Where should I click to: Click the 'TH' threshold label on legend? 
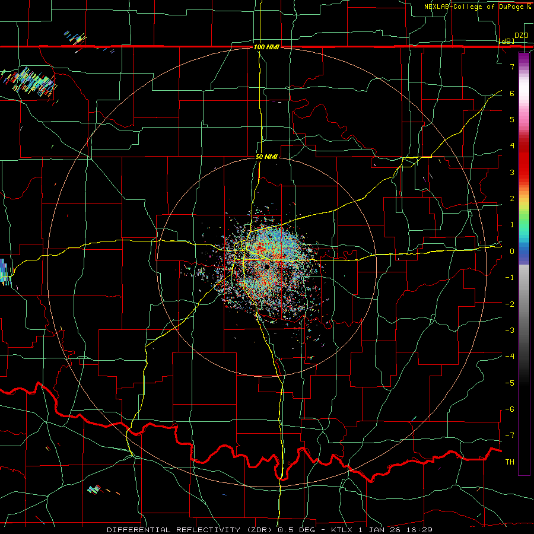(x=510, y=462)
